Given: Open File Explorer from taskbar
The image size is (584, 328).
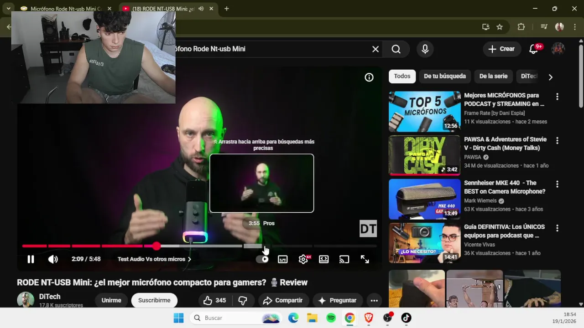Looking at the screenshot, I should pos(312,318).
